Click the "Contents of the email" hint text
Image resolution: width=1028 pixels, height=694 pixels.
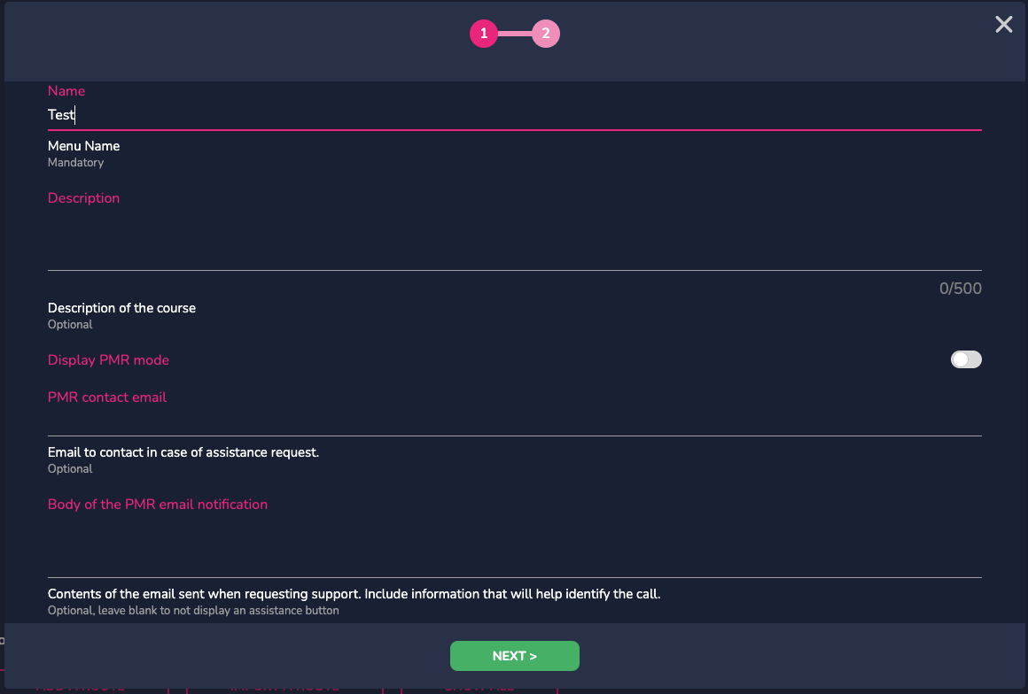(x=354, y=594)
